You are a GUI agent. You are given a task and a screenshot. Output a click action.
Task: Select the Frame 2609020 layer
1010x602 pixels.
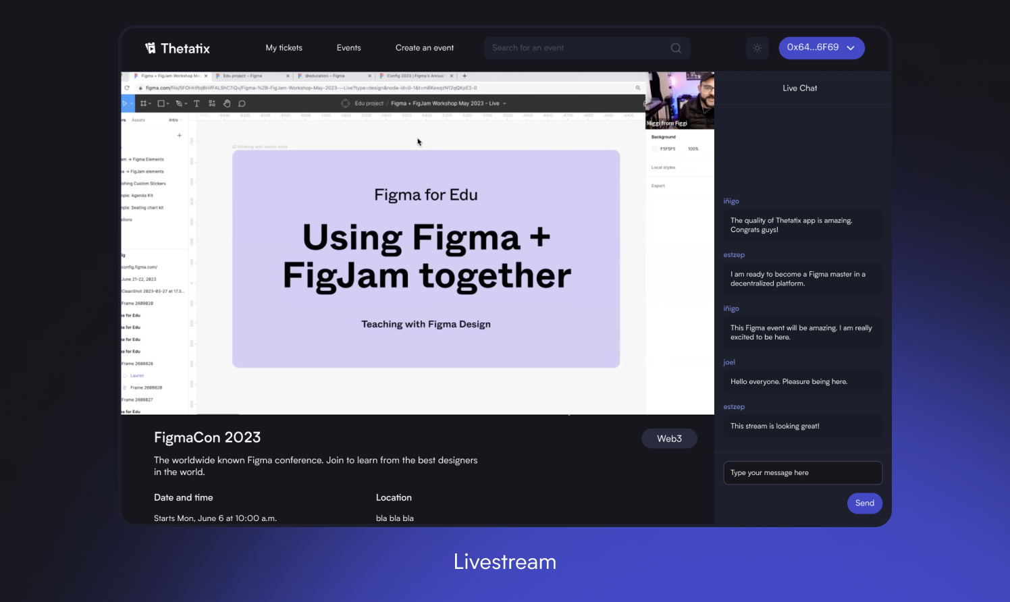click(138, 304)
